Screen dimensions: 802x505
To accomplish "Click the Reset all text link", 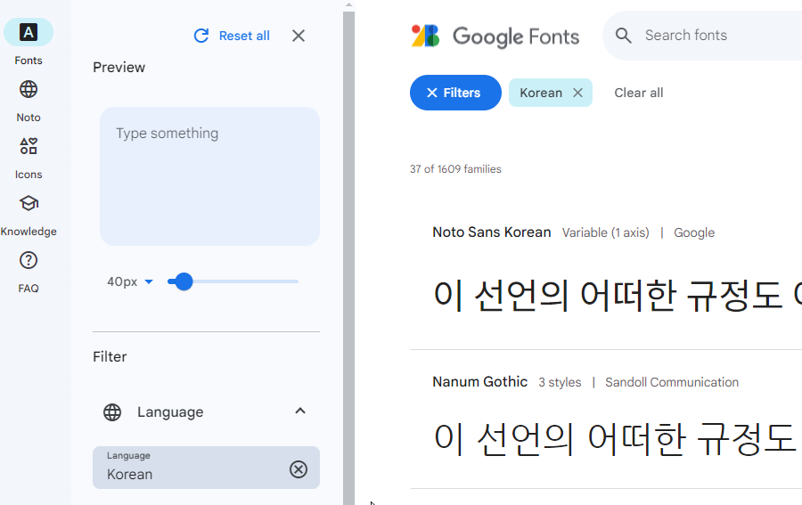I will pos(244,36).
